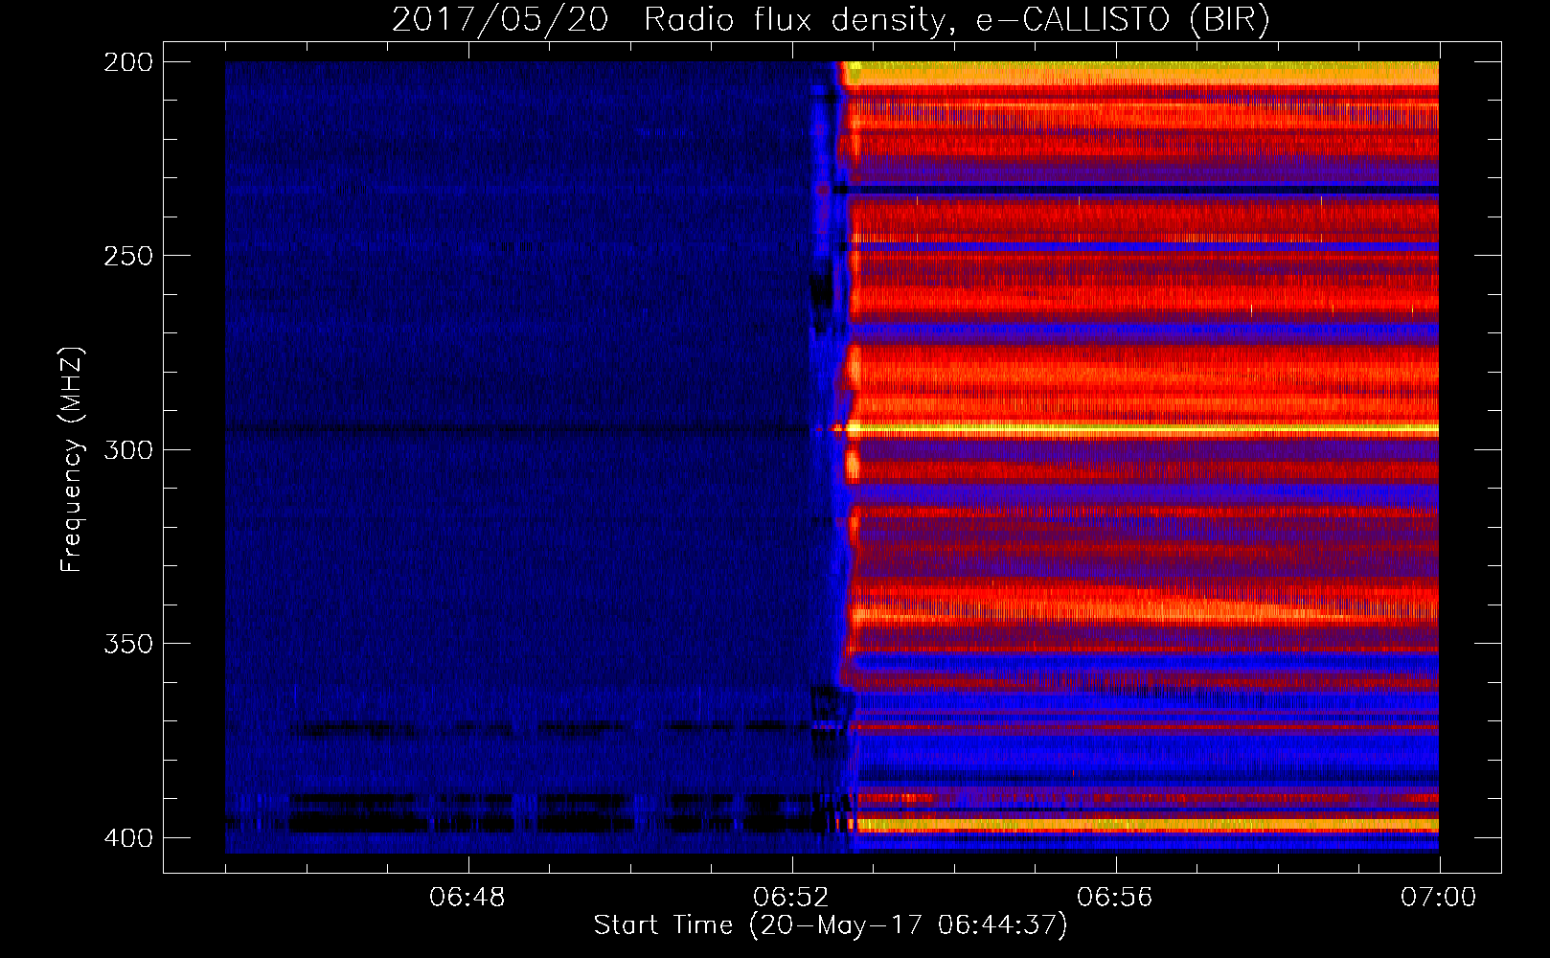
Task: Click the plot title '2017/05/20 Radio flux density, e-CALLISTO (BIR)'
Action: tap(831, 20)
